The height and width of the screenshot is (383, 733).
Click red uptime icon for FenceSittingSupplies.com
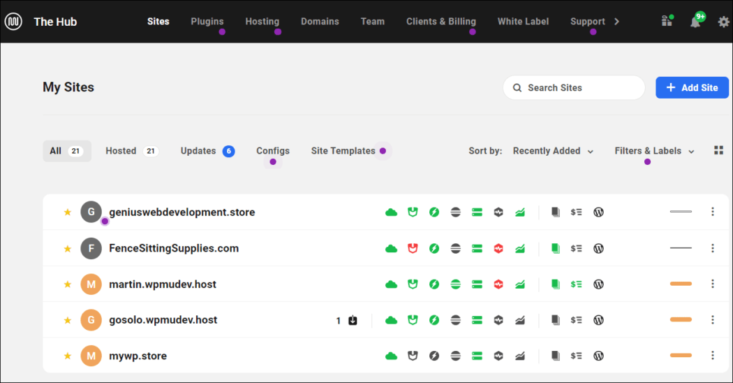498,248
